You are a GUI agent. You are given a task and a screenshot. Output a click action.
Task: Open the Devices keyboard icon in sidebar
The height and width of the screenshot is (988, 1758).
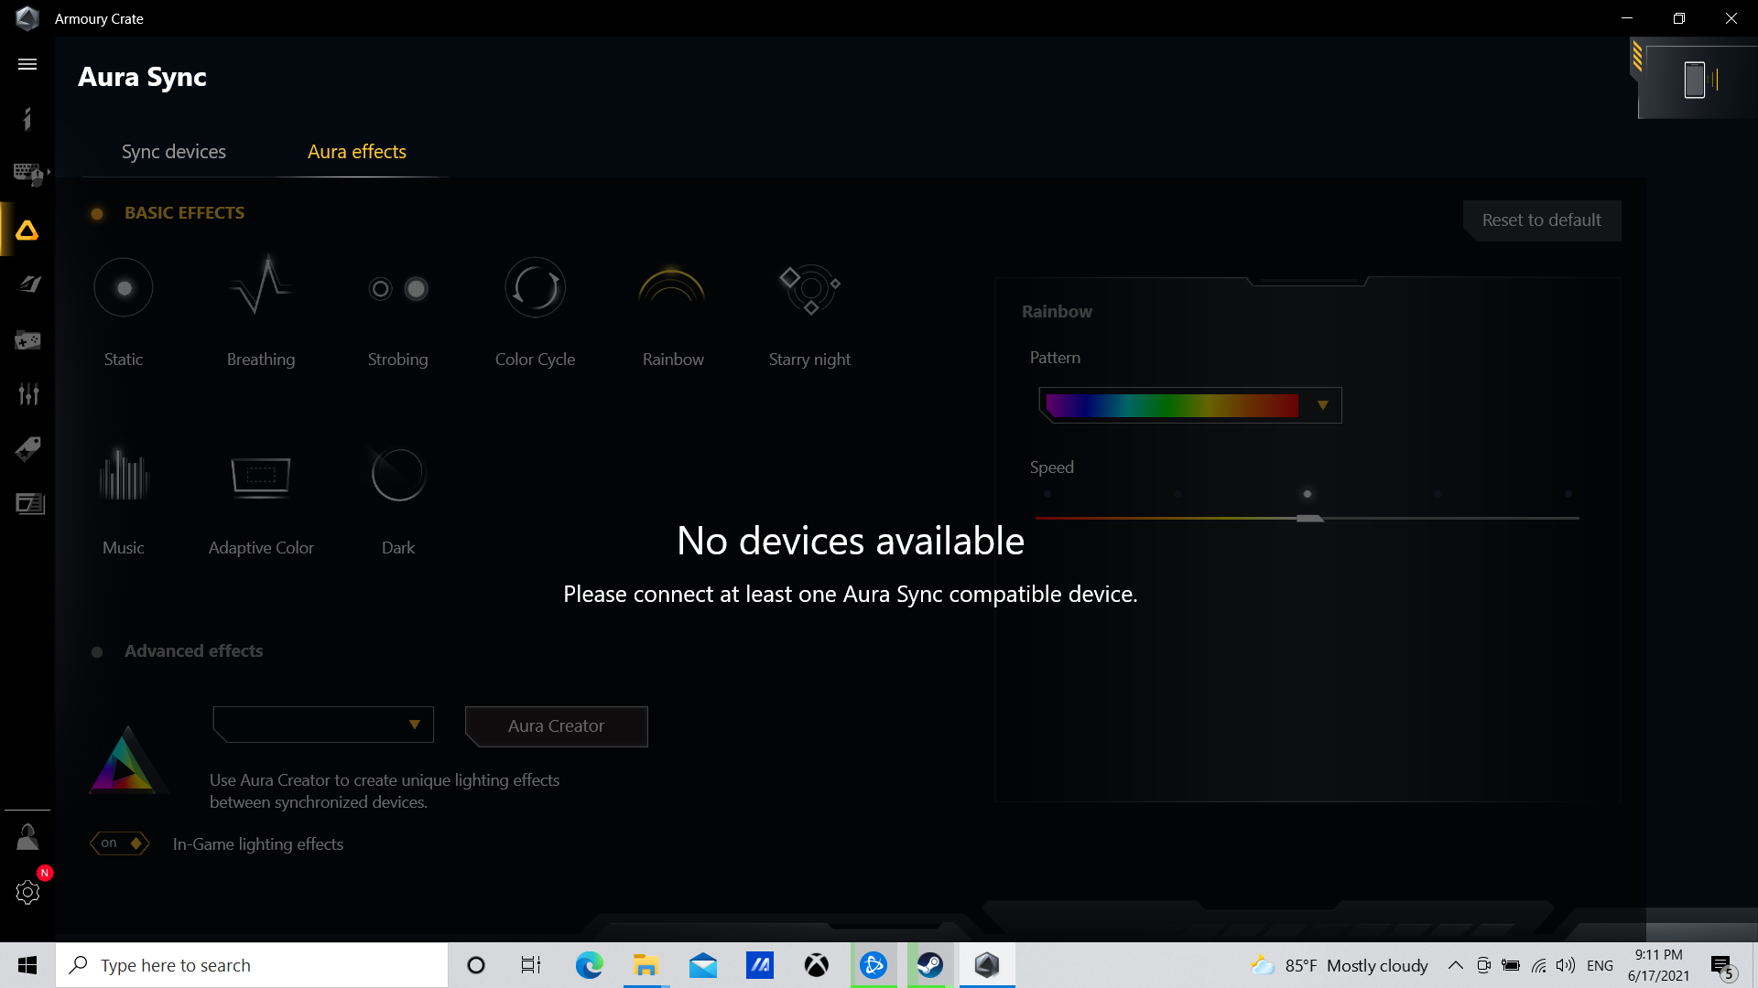coord(29,174)
